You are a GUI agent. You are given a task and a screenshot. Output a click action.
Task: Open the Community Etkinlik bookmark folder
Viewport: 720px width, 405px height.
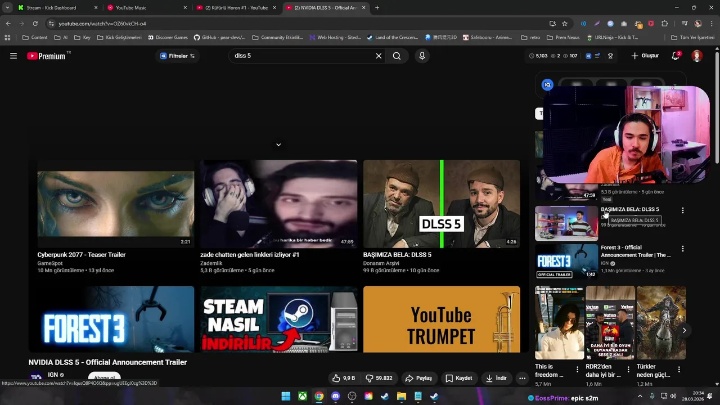pos(277,38)
